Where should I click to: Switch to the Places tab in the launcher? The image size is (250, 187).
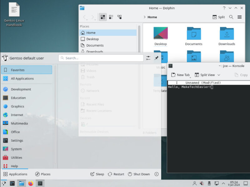pyautogui.click(x=42, y=174)
